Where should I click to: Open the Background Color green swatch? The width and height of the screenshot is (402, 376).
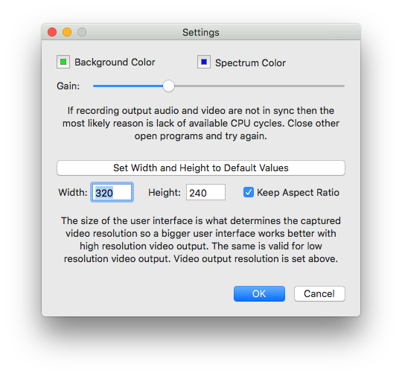[63, 62]
